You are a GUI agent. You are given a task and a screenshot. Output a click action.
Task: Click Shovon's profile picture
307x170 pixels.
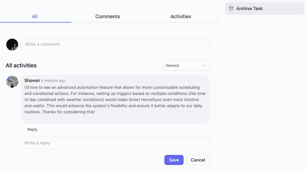12,82
